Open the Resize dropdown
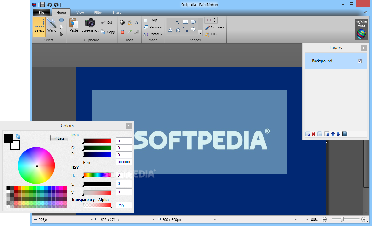The height and width of the screenshot is (226, 372). 153,27
